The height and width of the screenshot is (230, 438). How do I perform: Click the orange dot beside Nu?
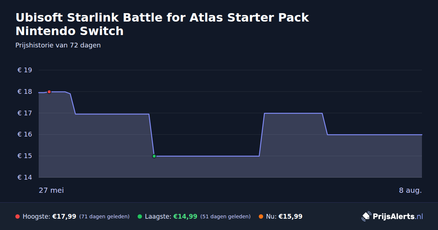[x=261, y=216]
